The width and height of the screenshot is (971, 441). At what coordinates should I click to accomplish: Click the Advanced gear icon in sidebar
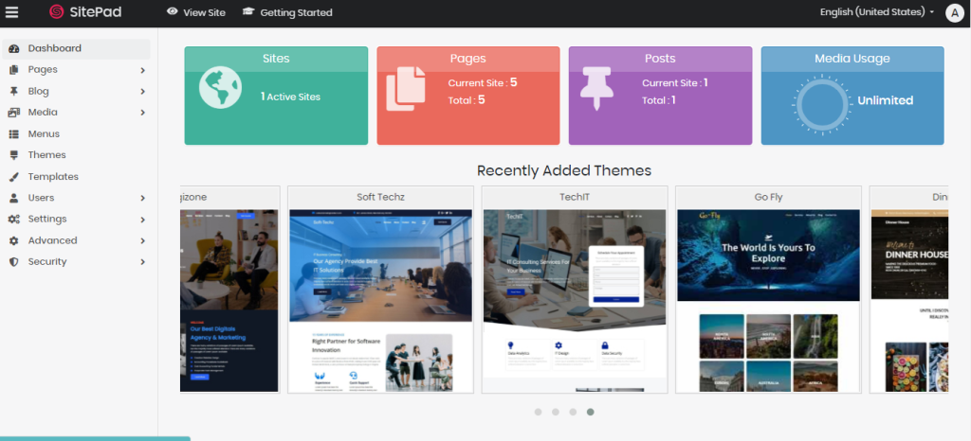point(13,240)
